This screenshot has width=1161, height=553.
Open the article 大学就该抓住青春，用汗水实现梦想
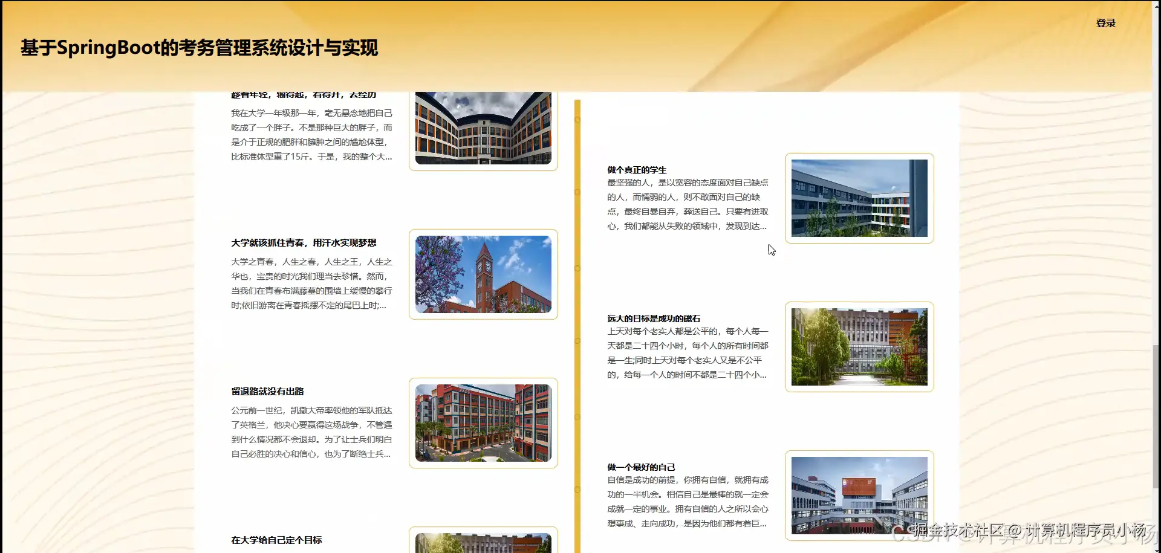pos(304,242)
